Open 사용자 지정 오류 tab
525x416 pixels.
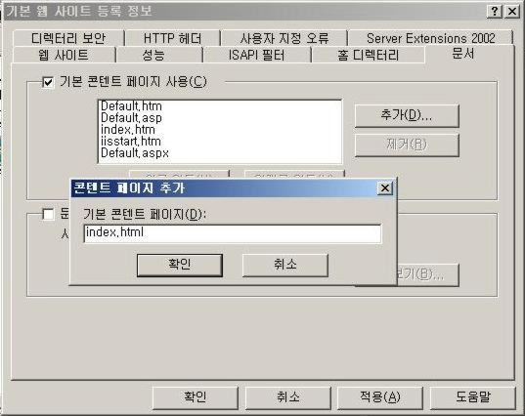[284, 38]
